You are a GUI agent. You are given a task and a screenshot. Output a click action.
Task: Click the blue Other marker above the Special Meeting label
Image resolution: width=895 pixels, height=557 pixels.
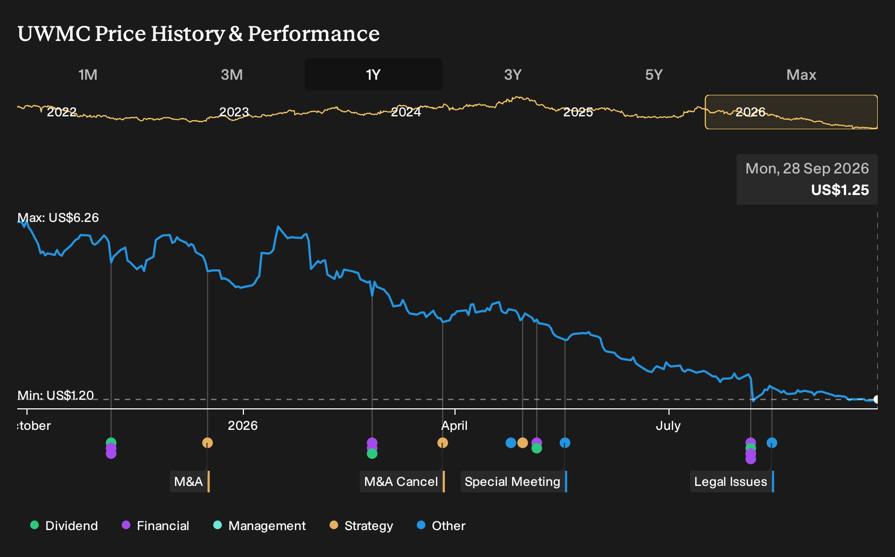565,443
